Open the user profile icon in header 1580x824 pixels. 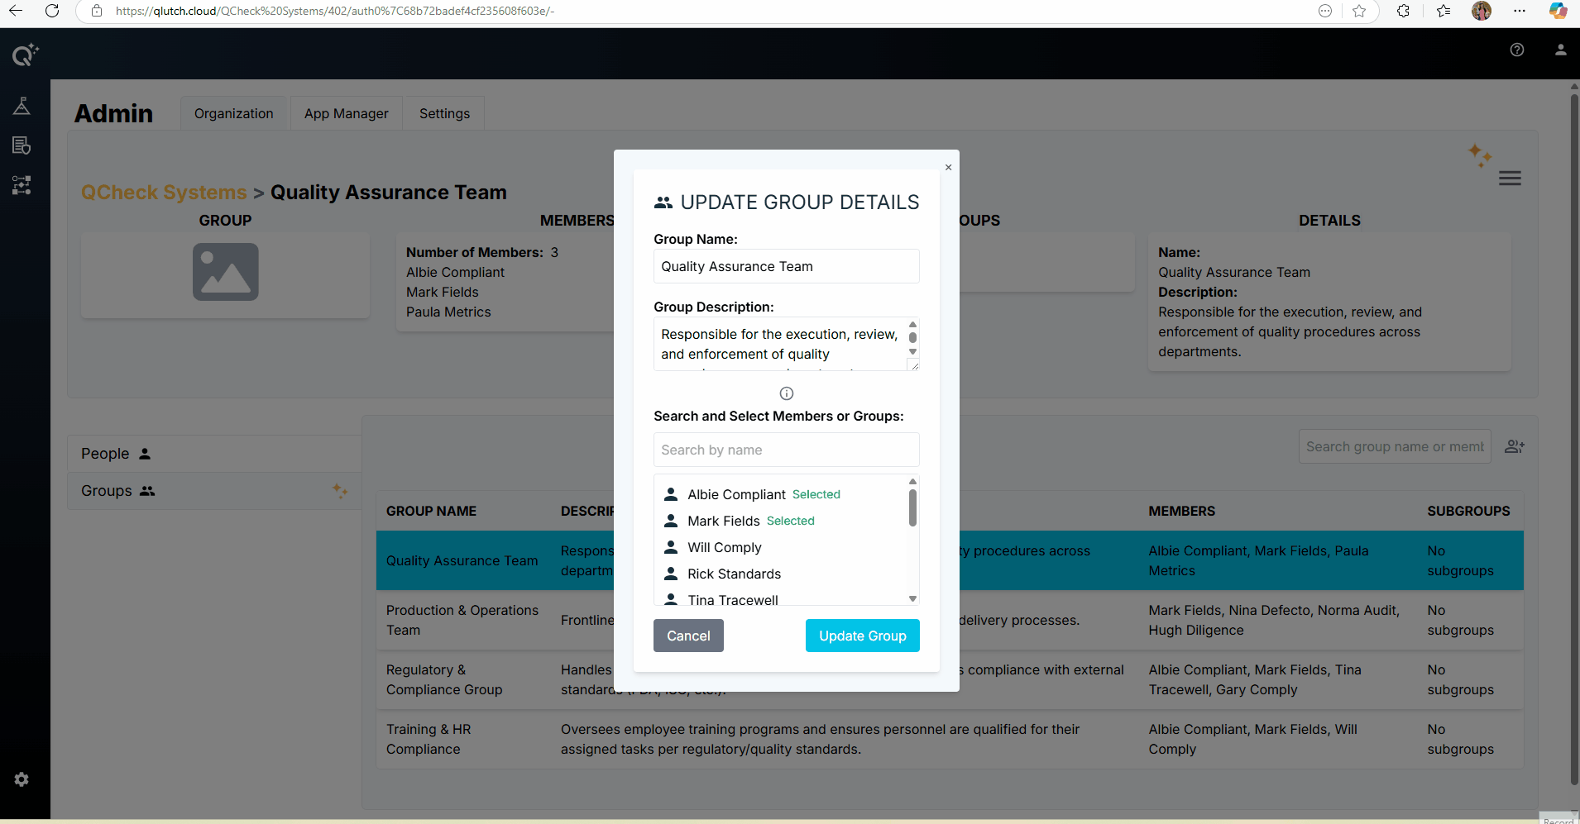1560,50
